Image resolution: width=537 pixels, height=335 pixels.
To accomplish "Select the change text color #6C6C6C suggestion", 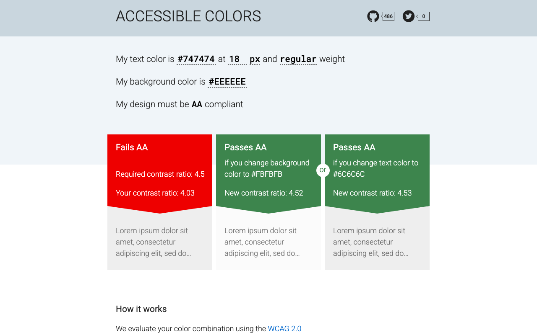I will [377, 174].
